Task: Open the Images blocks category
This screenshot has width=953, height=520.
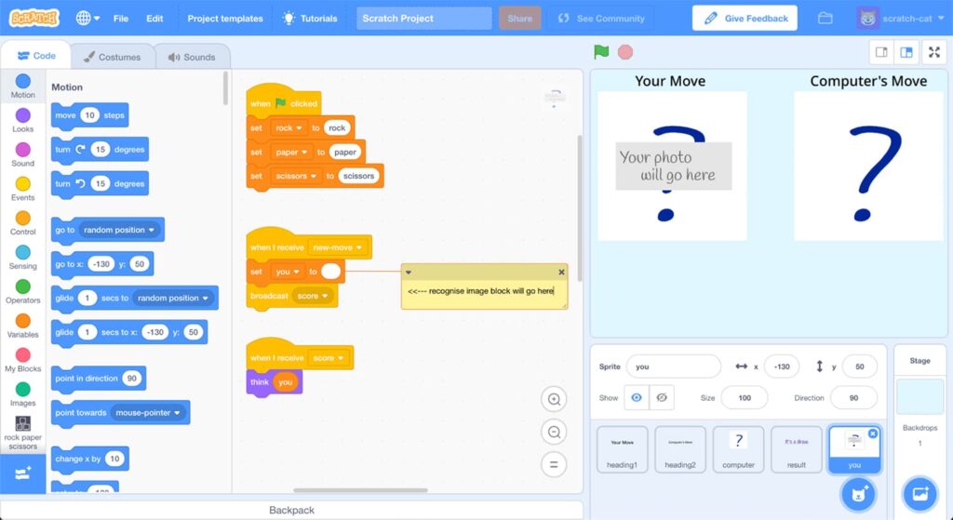Action: [x=22, y=393]
